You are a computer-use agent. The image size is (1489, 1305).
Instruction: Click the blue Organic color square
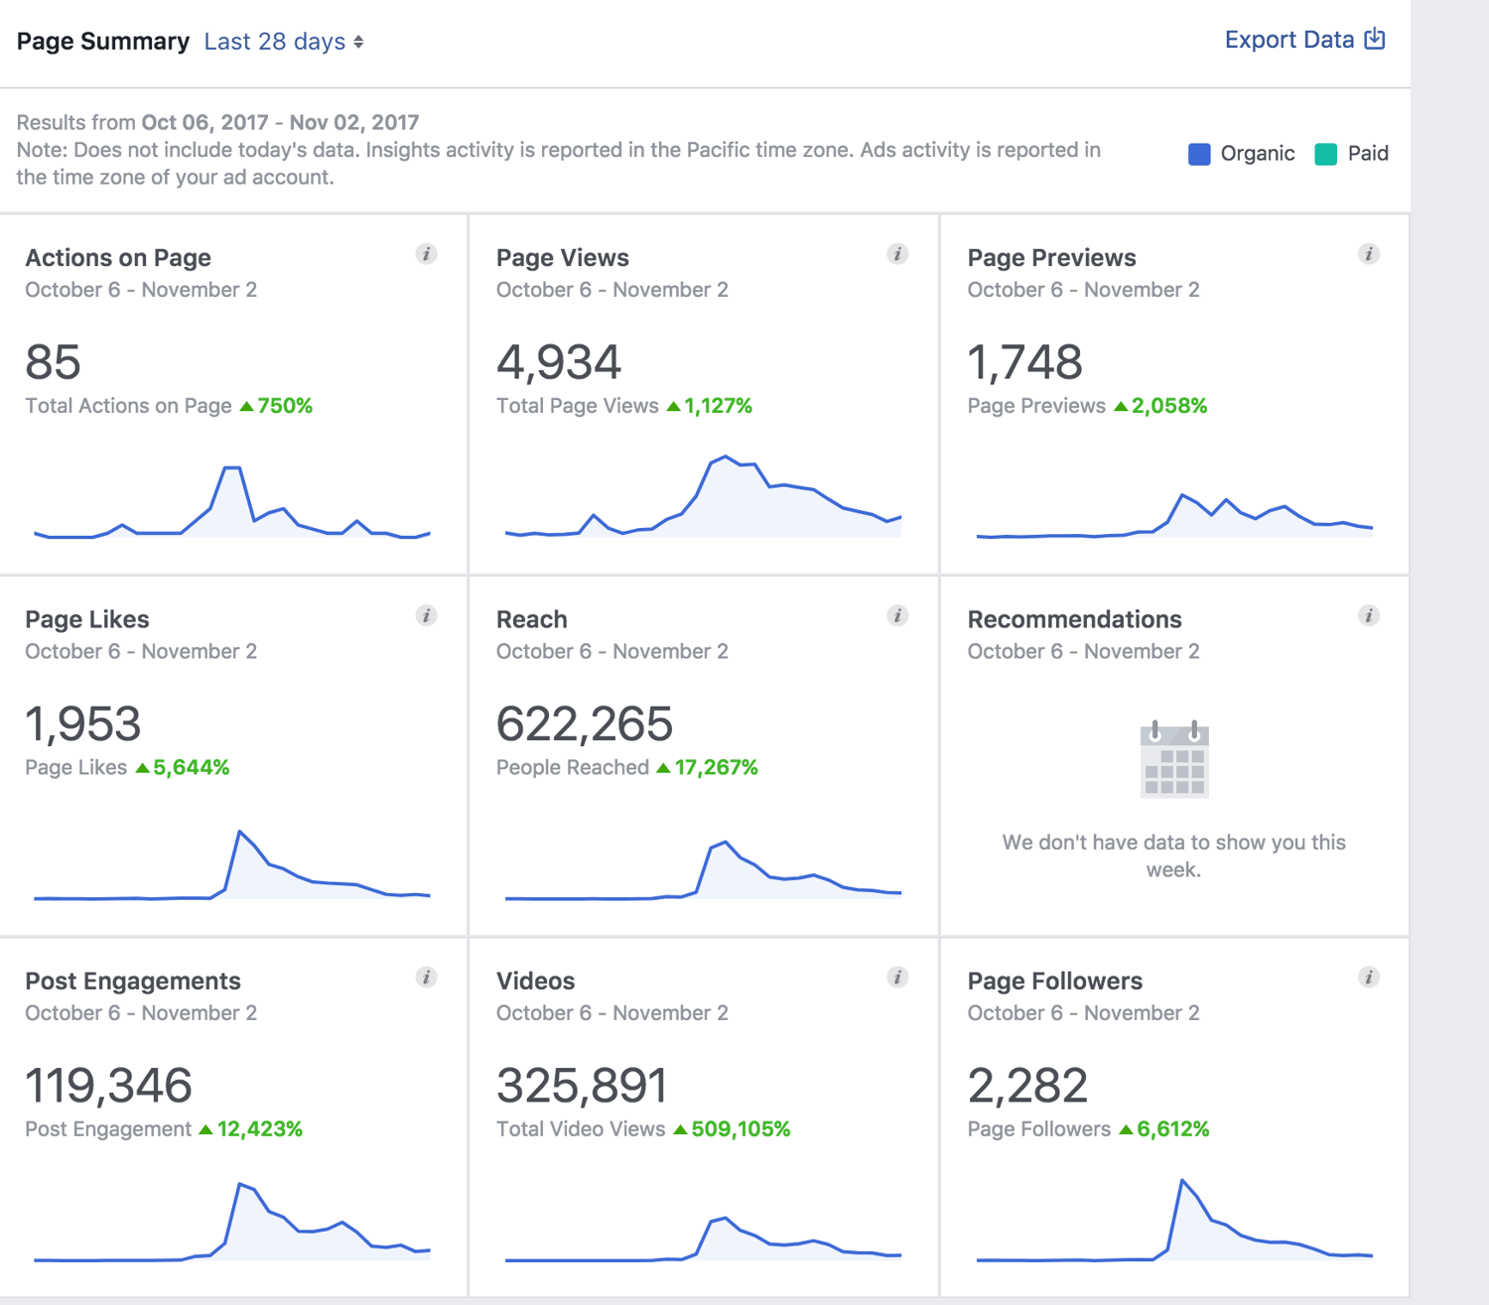pyautogui.click(x=1198, y=154)
